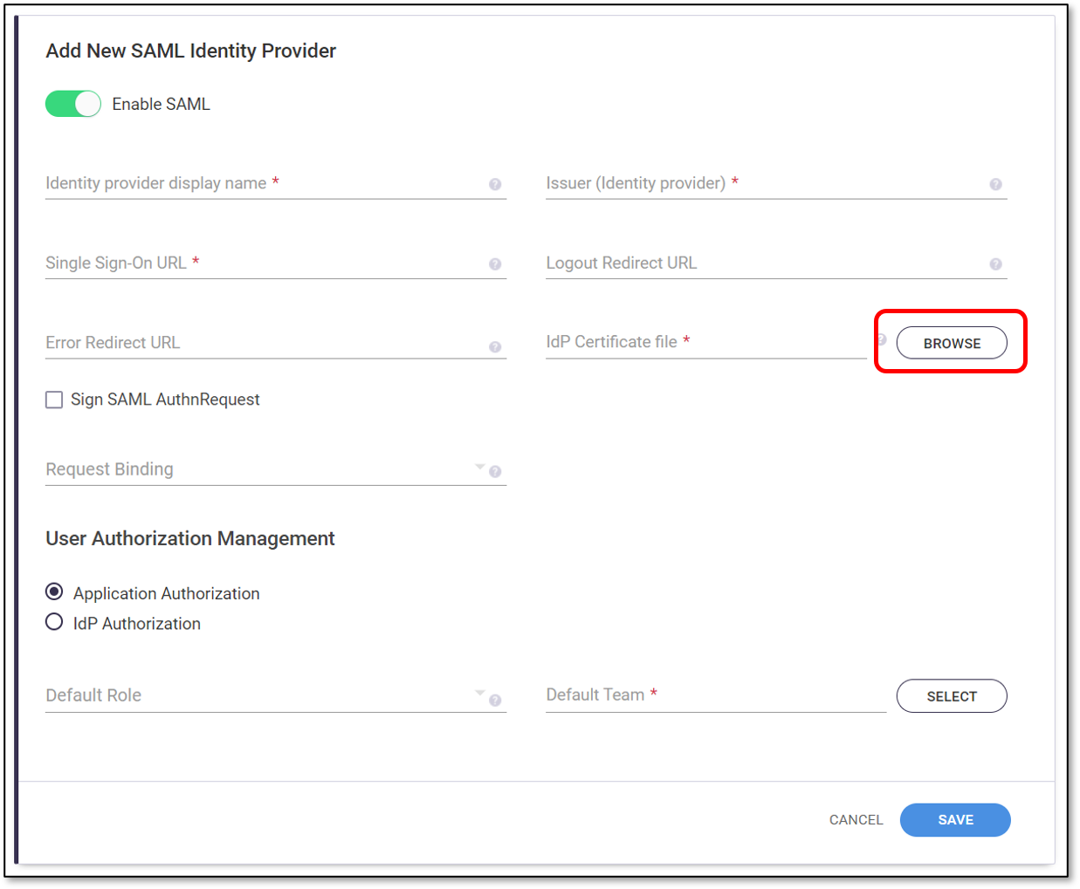
Task: Show help for Logout Redirect URL
Action: coord(995,264)
